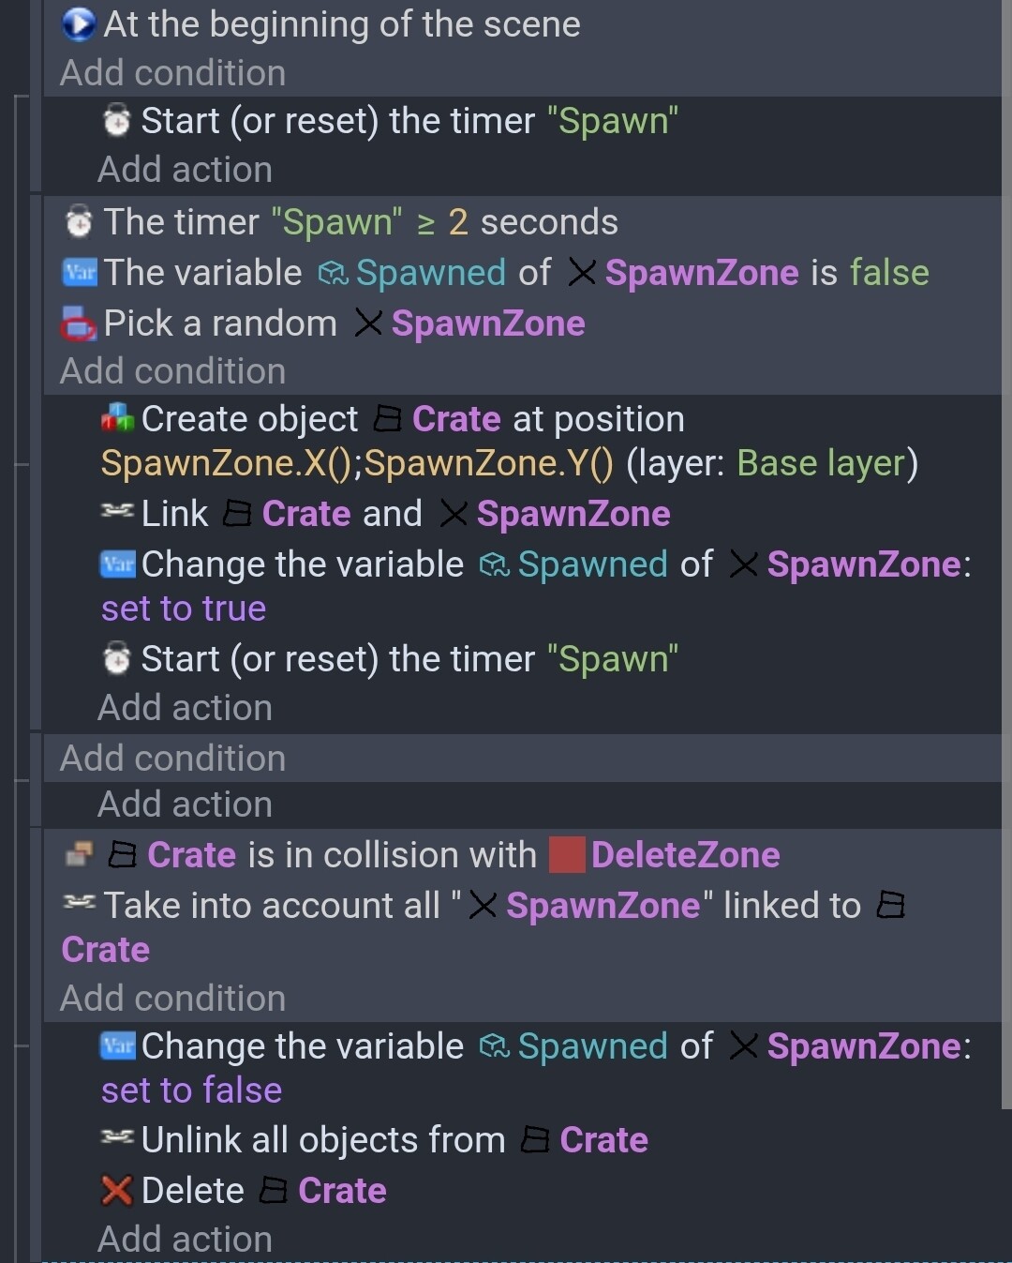Select the 'set to true' variable value

pyautogui.click(x=184, y=609)
